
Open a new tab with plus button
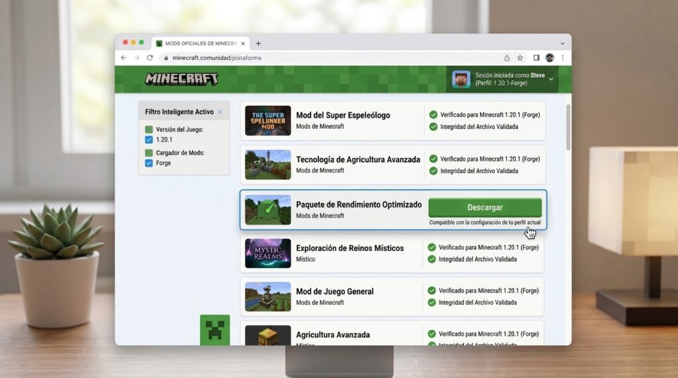click(258, 43)
